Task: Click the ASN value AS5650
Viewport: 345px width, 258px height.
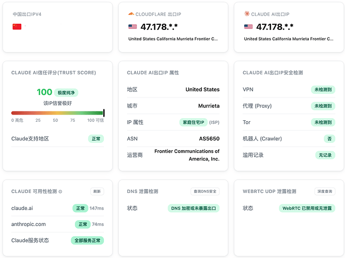Action: click(x=209, y=139)
